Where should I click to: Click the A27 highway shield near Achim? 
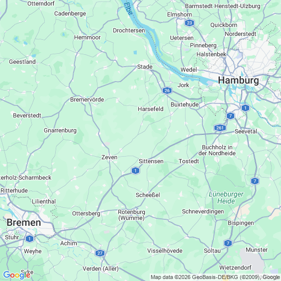click(100, 253)
